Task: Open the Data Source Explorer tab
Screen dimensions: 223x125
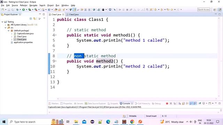Action: 95,103
